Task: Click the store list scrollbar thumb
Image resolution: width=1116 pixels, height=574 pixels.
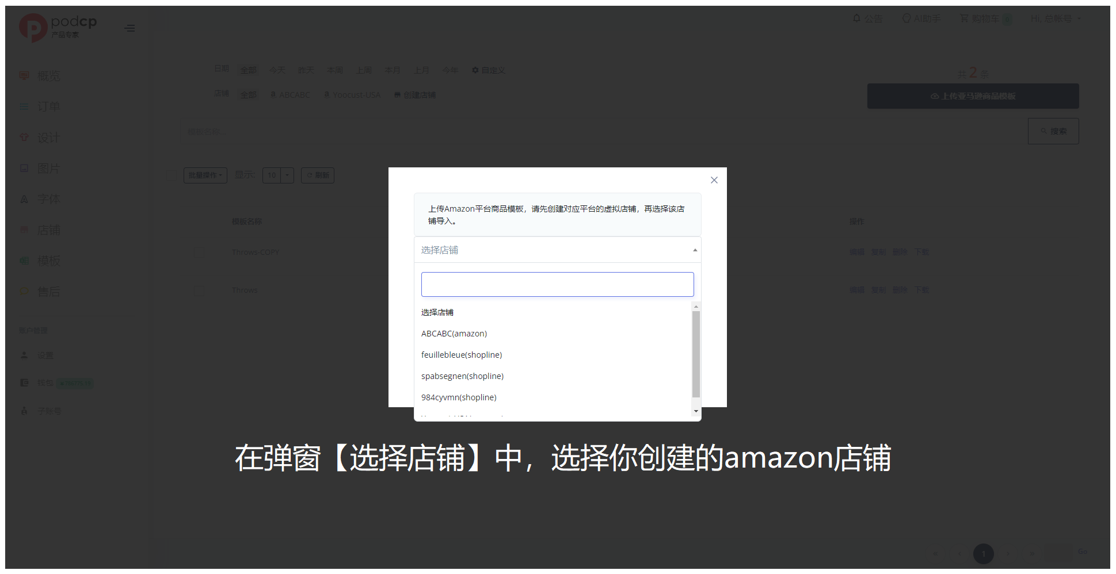Action: click(696, 354)
